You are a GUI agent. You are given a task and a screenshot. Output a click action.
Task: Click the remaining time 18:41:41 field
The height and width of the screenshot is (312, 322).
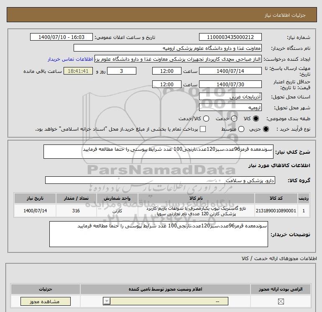(x=78, y=71)
